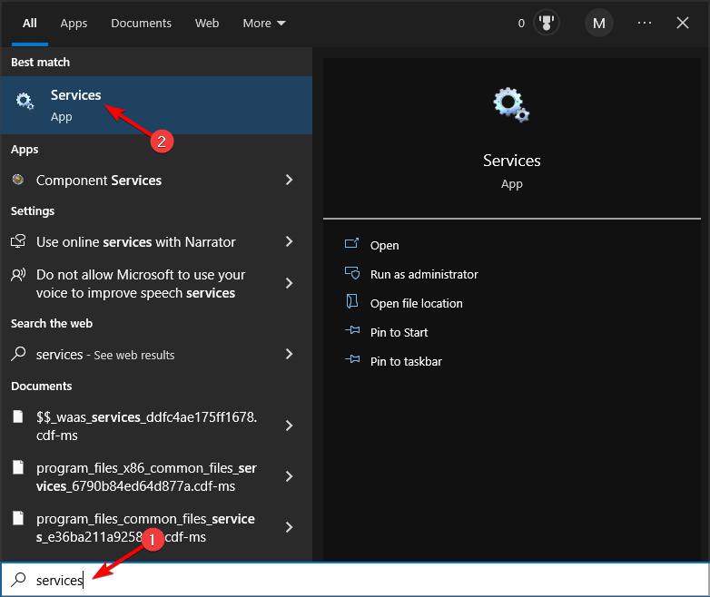Image resolution: width=710 pixels, height=597 pixels.
Task: Open the M account avatar
Action: (598, 23)
